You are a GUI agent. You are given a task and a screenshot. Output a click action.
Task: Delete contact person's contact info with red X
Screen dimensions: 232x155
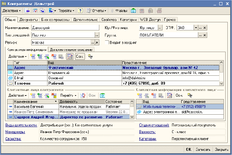pyautogui.click(x=154, y=96)
